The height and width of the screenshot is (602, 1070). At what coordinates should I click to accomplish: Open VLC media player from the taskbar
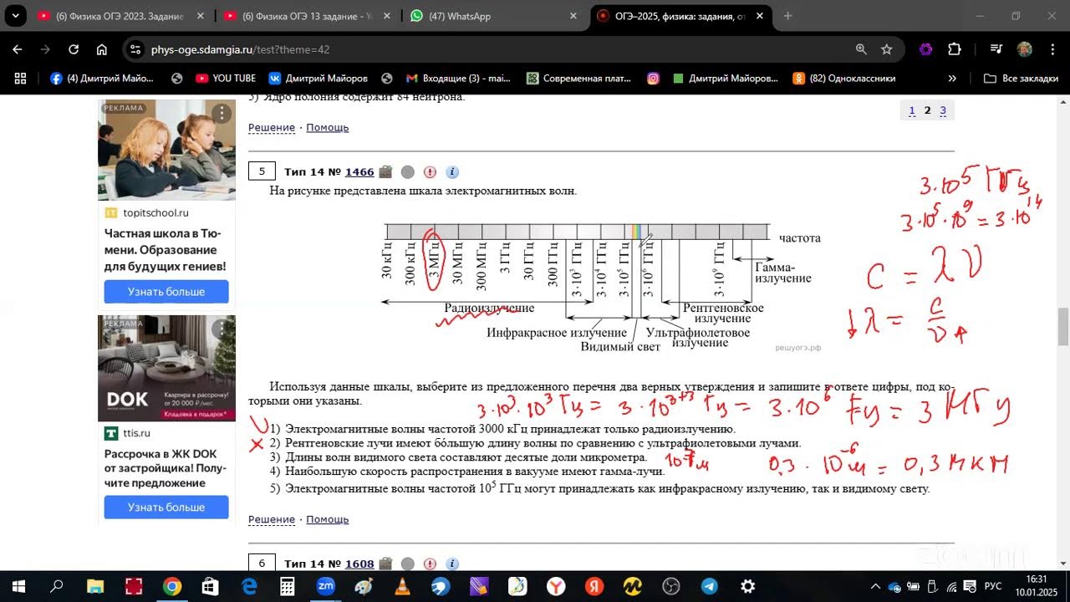402,586
